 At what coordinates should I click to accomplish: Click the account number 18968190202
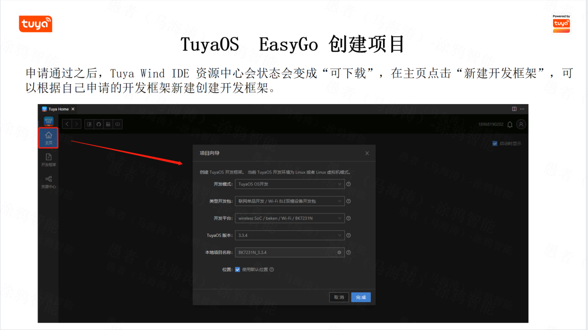[x=491, y=124]
